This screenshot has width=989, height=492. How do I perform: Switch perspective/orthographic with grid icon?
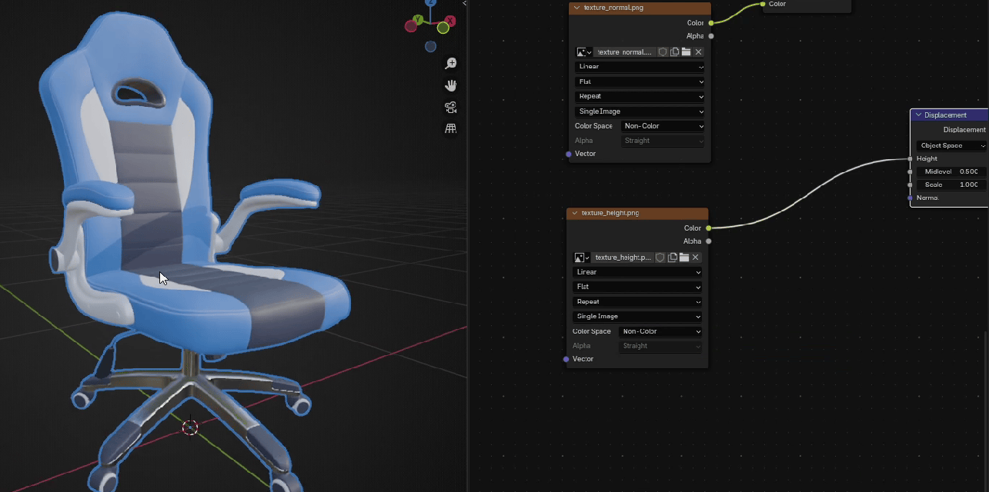tap(451, 128)
